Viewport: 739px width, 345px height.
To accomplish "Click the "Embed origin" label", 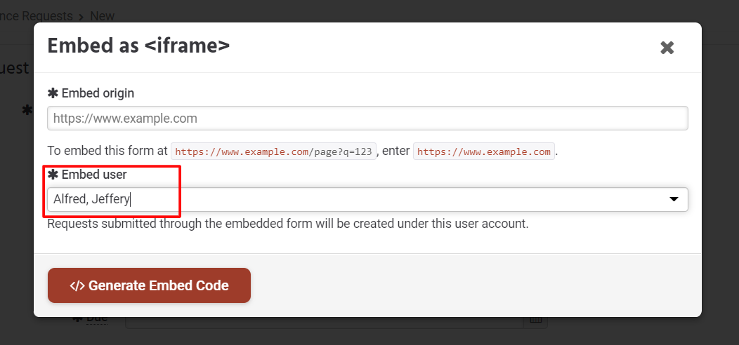I will click(98, 93).
